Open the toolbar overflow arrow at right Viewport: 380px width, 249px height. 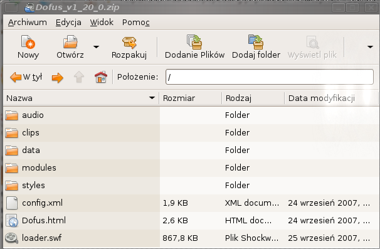[370, 47]
